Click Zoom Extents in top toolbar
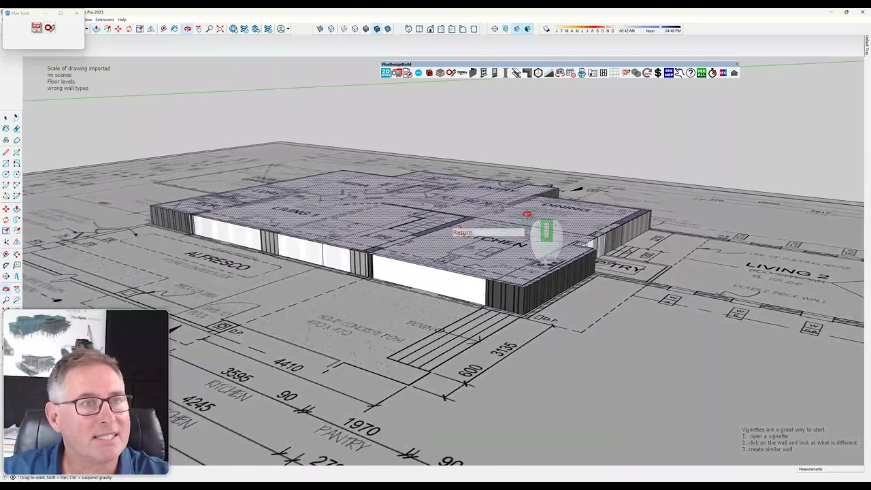 (220, 29)
